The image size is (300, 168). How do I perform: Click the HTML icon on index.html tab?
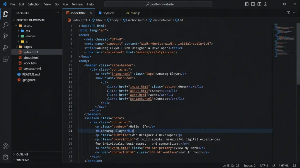[x=68, y=13]
